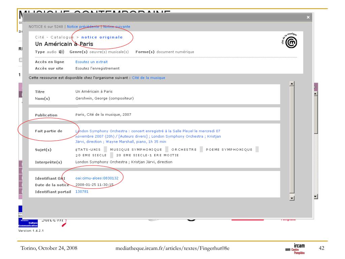Select the POEME SYMPHONIQUE subject tag

(x=229, y=150)
